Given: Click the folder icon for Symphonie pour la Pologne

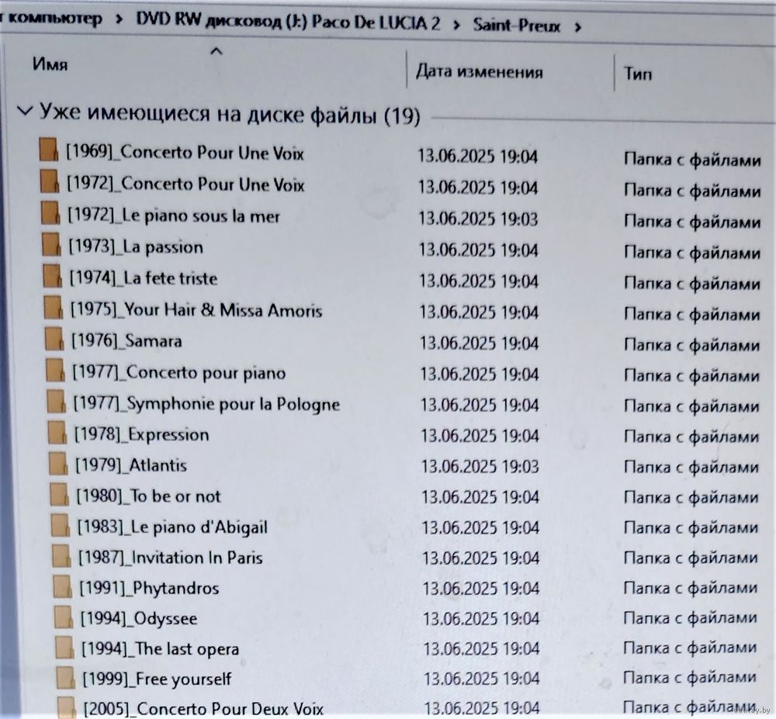Looking at the screenshot, I should point(57,401).
